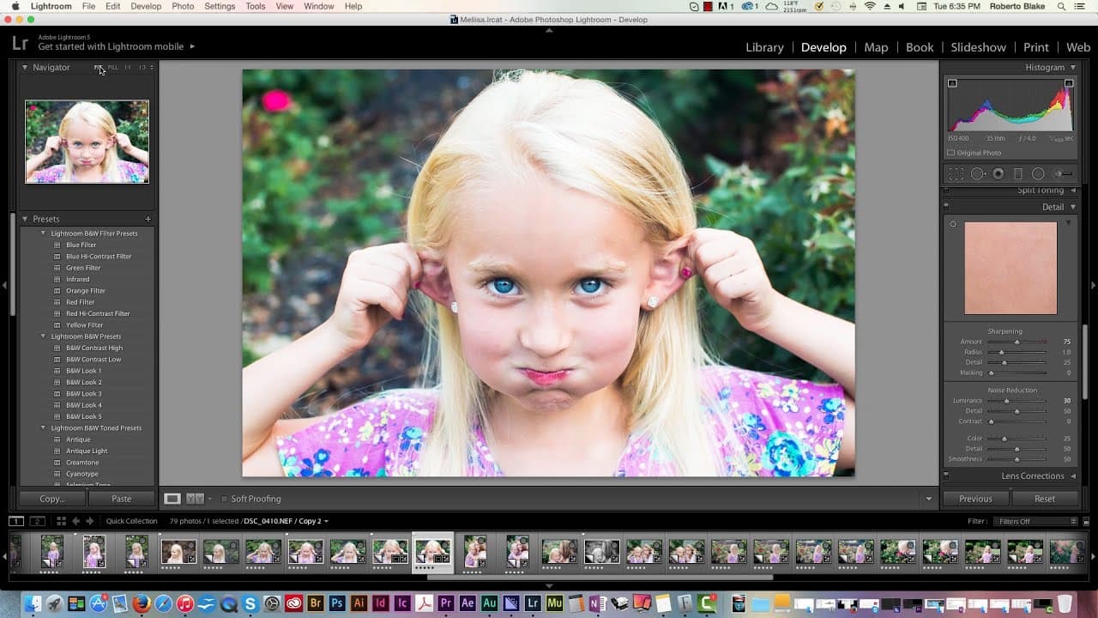Image resolution: width=1098 pixels, height=618 pixels.
Task: Select the Graduated Filter tool
Action: (1017, 173)
